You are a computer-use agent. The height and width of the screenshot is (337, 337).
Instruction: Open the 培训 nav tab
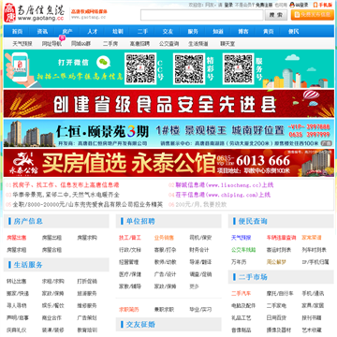[118, 31]
